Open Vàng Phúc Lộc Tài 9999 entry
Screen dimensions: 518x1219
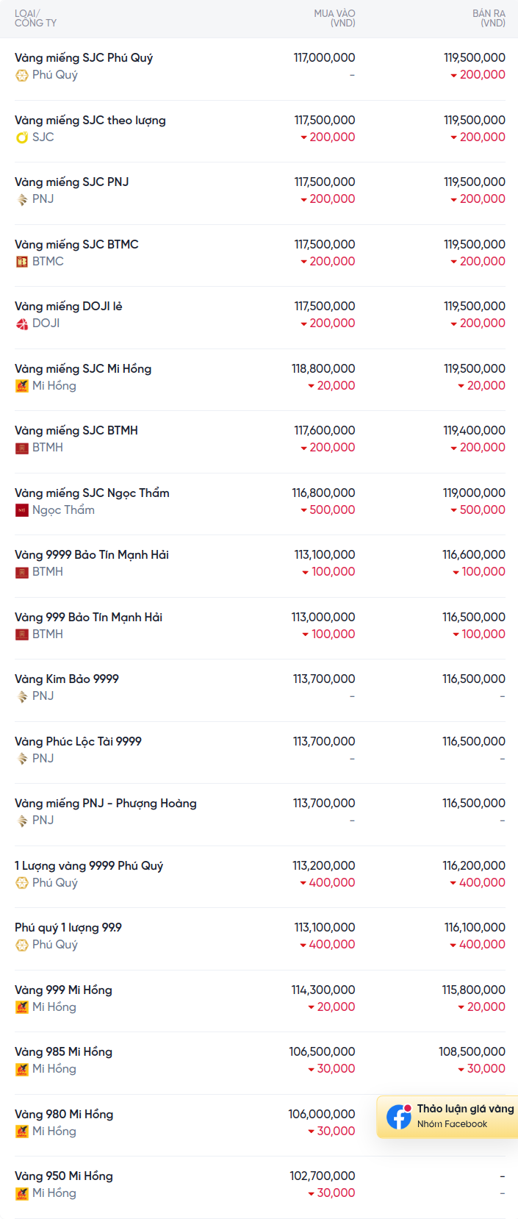pos(78,741)
